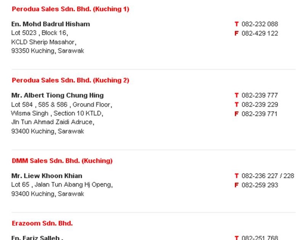Click the F icon next to 082-239 771

[237, 114]
